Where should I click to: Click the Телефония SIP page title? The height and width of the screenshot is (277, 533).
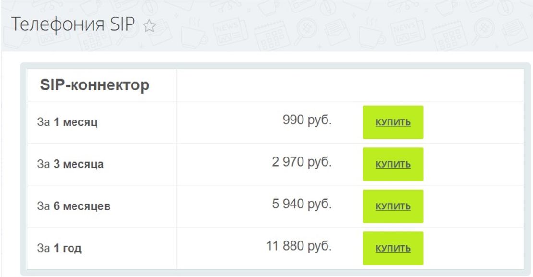(x=73, y=25)
